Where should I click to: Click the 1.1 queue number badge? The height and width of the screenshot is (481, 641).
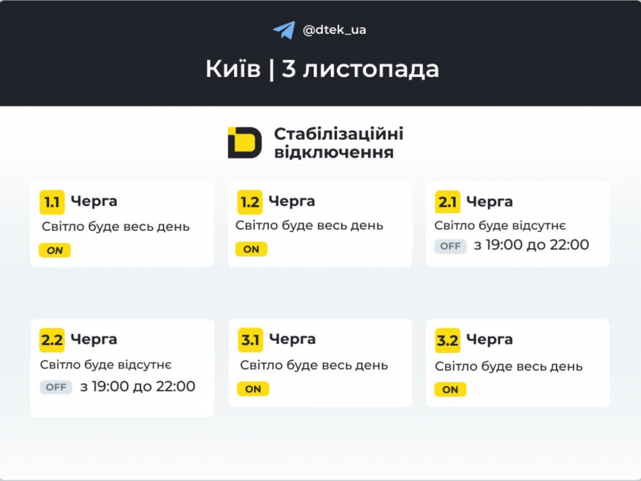pos(52,202)
